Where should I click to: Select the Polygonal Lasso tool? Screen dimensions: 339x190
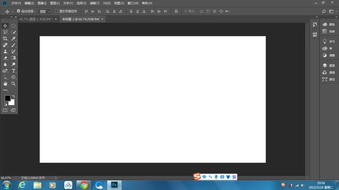click(5, 32)
